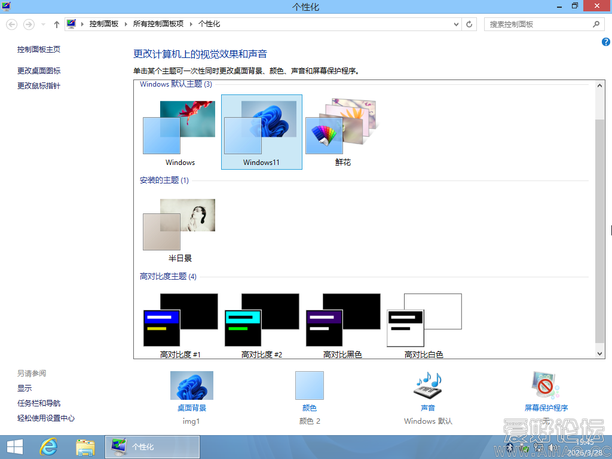The width and height of the screenshot is (612, 459).
Task: Open the 声音 sounds icon
Action: click(428, 385)
